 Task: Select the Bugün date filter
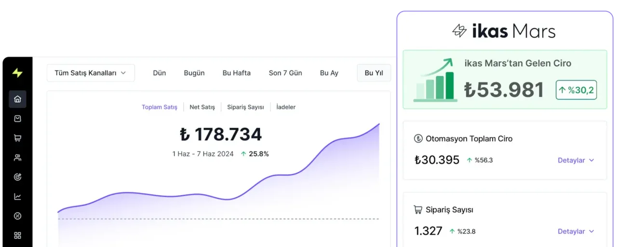pyautogui.click(x=194, y=73)
